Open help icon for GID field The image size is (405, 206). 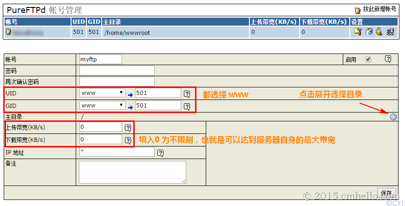click(187, 106)
